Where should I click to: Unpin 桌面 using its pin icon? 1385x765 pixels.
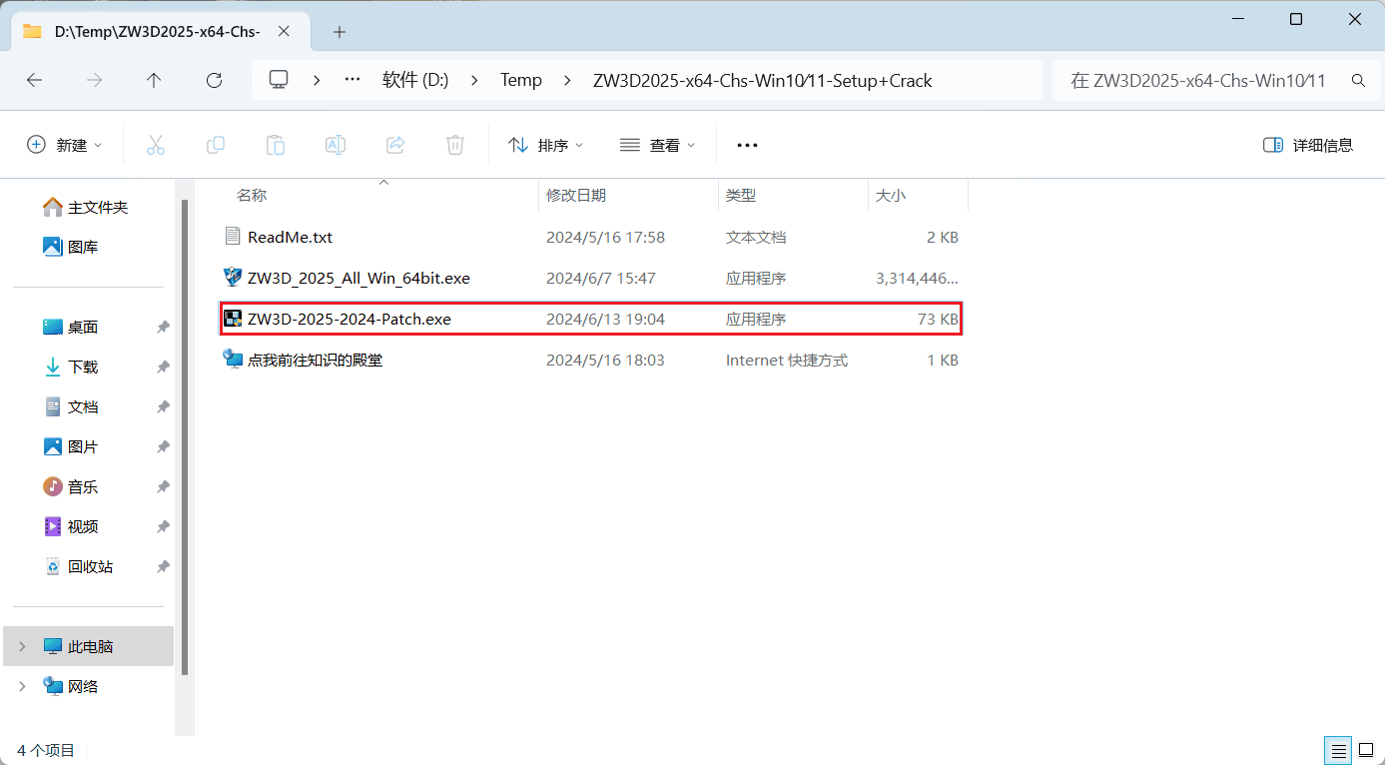pos(163,328)
